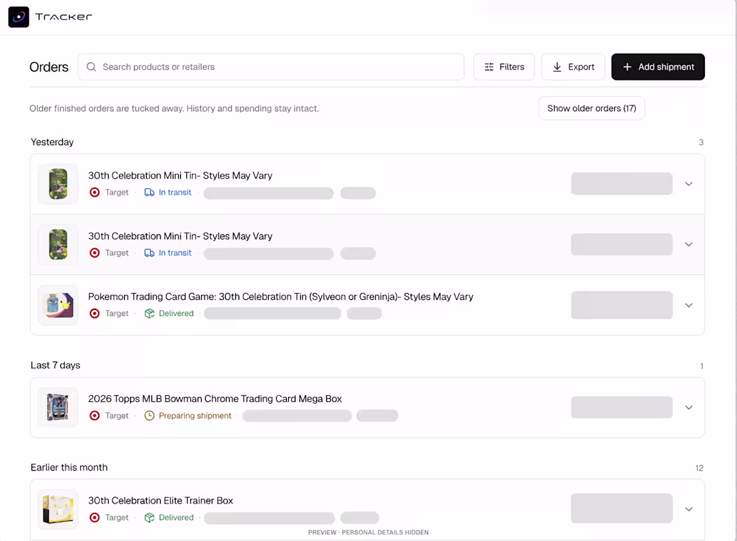
Task: Click the Target retailer label in Topps row
Action: (x=117, y=416)
